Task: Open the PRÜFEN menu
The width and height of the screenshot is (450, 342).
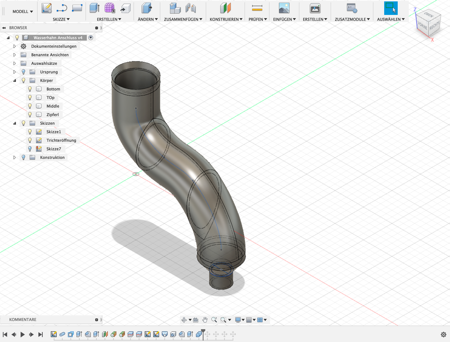Action: point(258,19)
